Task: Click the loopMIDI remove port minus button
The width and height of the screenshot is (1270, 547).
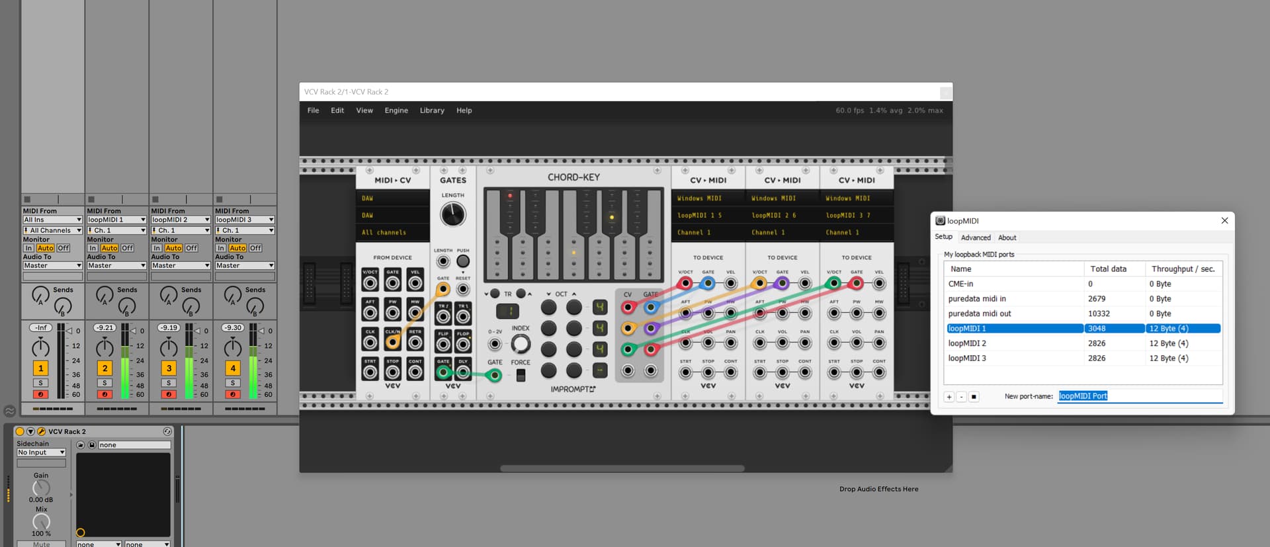Action: click(962, 397)
